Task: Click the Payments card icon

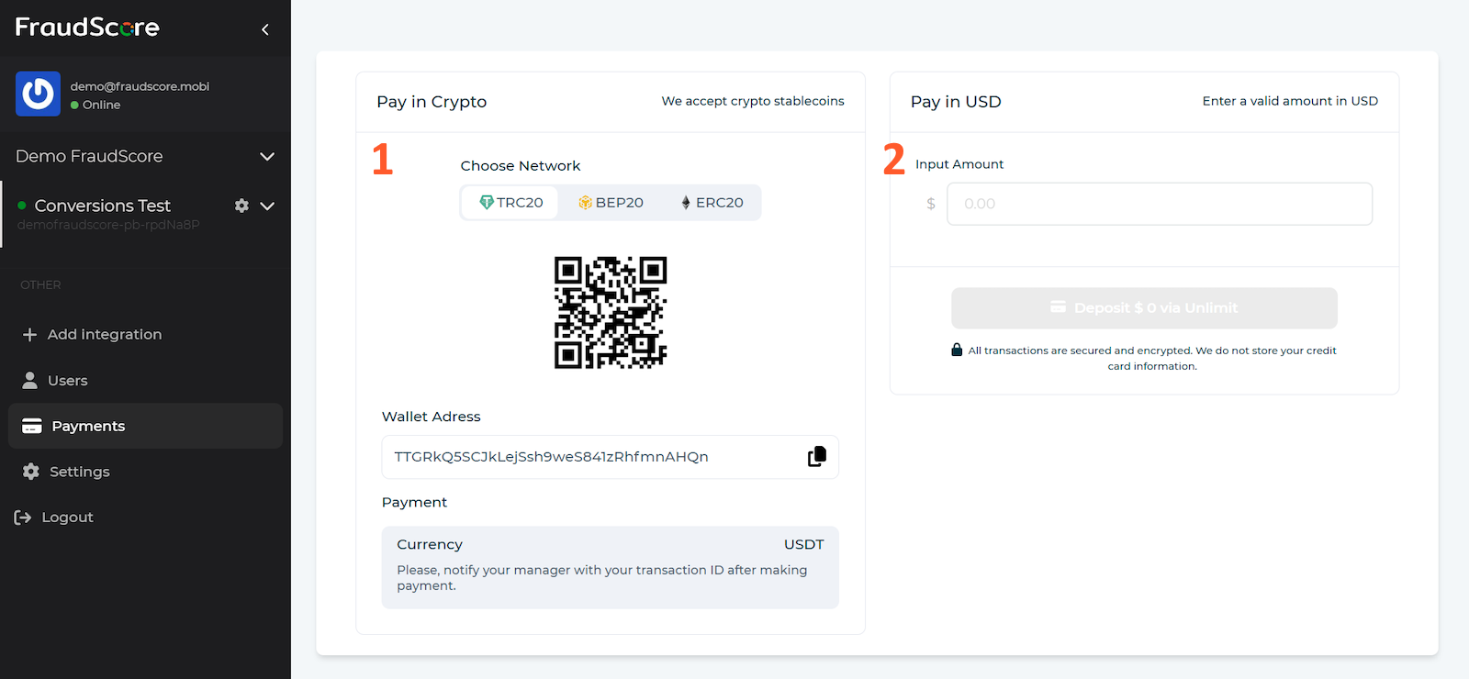Action: pyautogui.click(x=32, y=426)
